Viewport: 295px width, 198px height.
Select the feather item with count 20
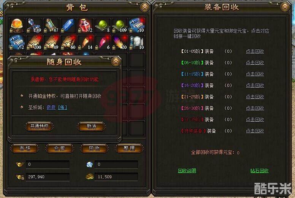pyautogui.click(x=120, y=43)
